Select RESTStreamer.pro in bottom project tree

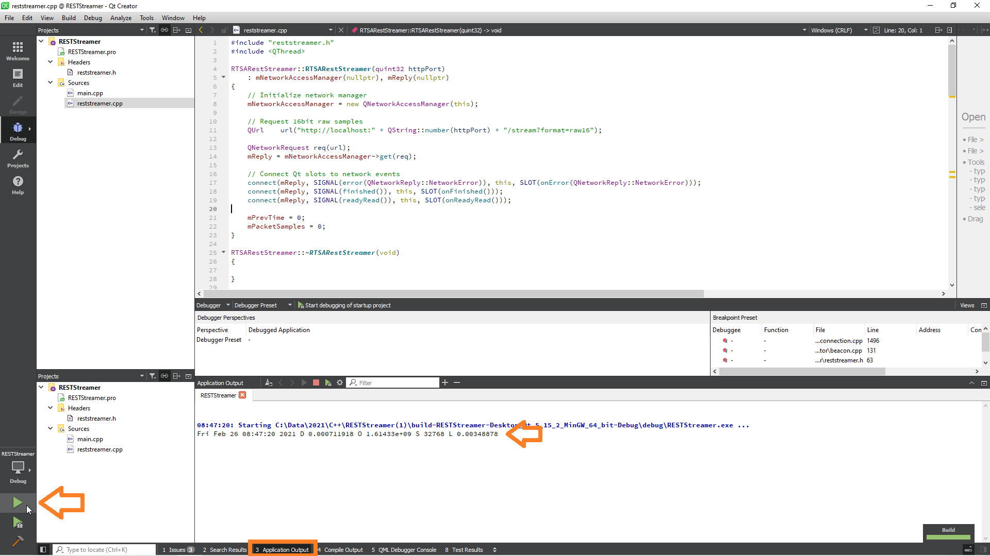[x=92, y=397]
